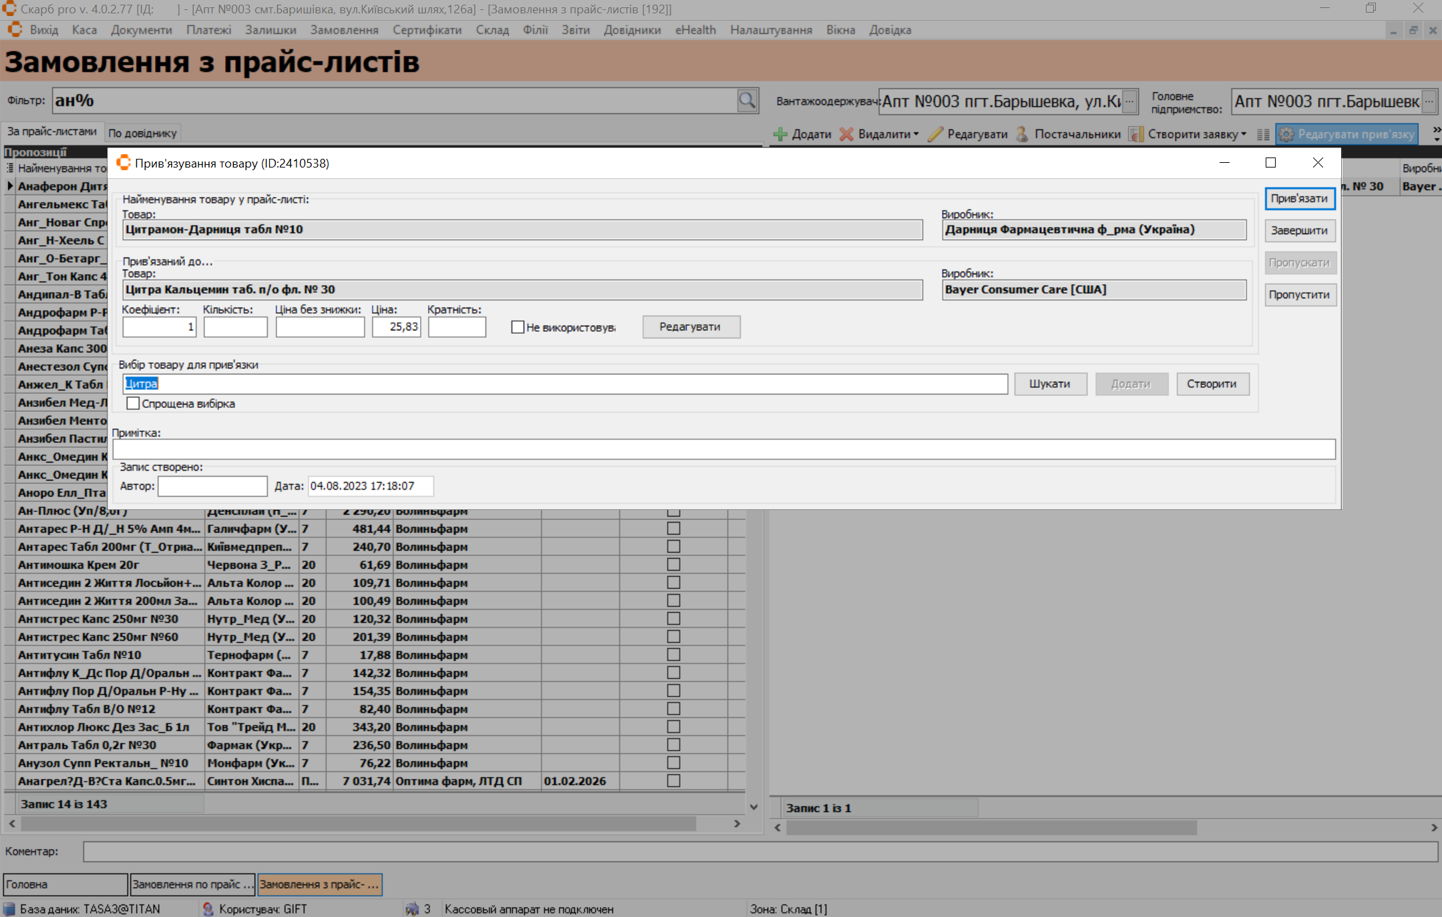Click the offers list horizontal scrollbar
The height and width of the screenshot is (917, 1442).
[x=358, y=824]
